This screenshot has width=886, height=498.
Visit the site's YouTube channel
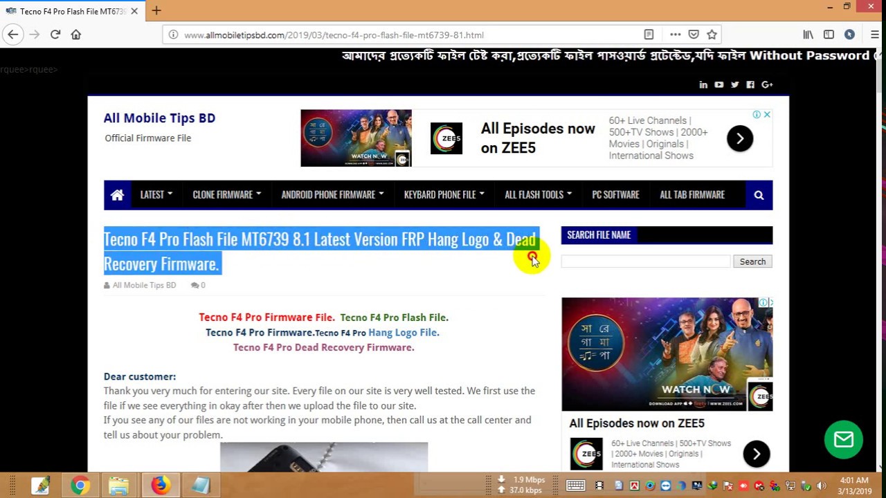tap(718, 84)
